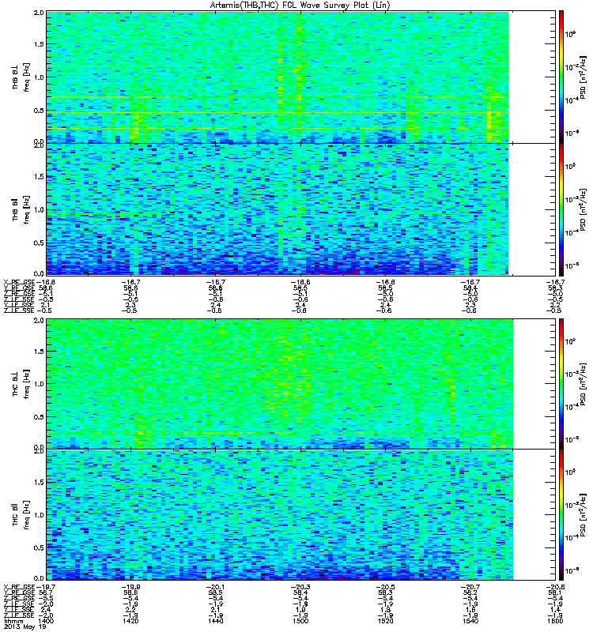Click the '1400' time label on the bottom axis

(46, 621)
